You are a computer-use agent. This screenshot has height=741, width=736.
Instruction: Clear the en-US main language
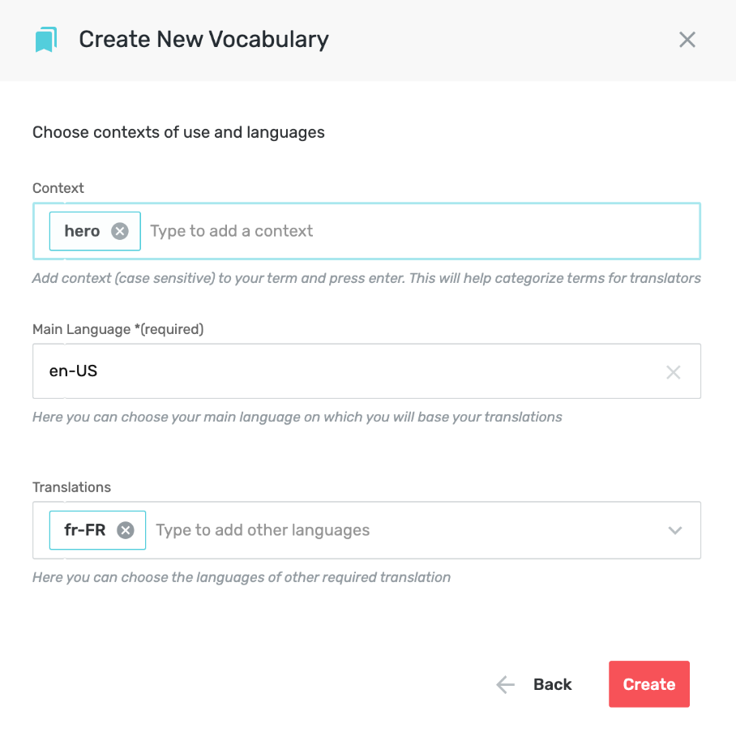673,372
